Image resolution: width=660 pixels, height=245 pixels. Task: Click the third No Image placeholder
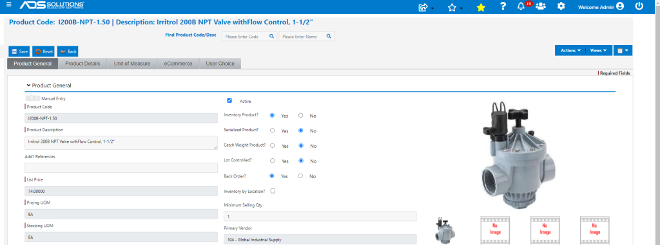tap(595, 230)
